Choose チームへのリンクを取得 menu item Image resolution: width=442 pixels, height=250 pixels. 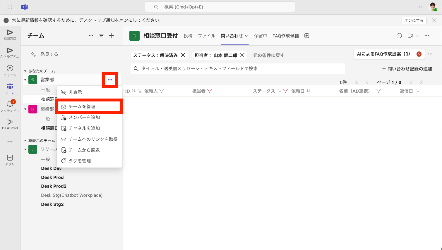point(89,139)
